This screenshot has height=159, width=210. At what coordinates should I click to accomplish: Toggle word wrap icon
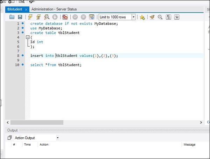pyautogui.click(x=177, y=17)
